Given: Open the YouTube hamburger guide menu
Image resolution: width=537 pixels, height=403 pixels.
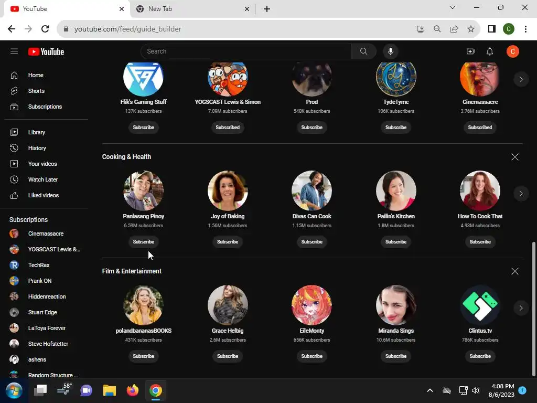Looking at the screenshot, I should pyautogui.click(x=14, y=51).
